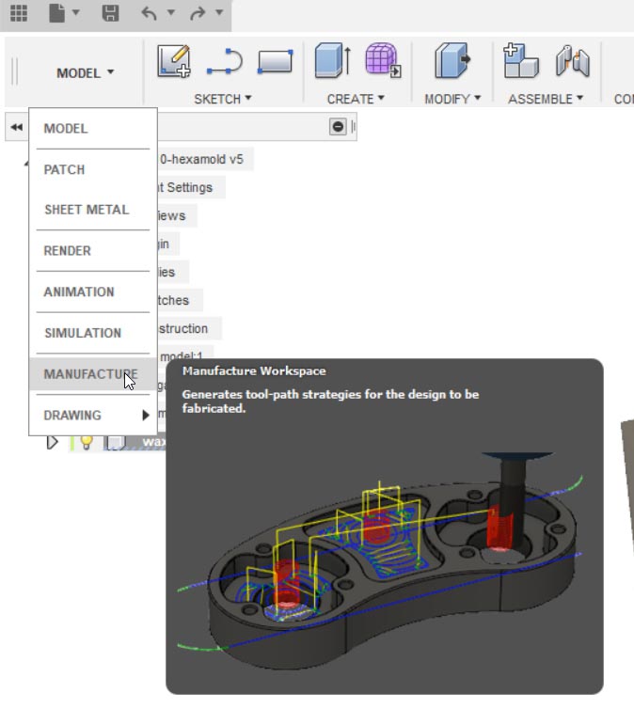Select the 0-hexamold v5 browser item

pyautogui.click(x=204, y=159)
